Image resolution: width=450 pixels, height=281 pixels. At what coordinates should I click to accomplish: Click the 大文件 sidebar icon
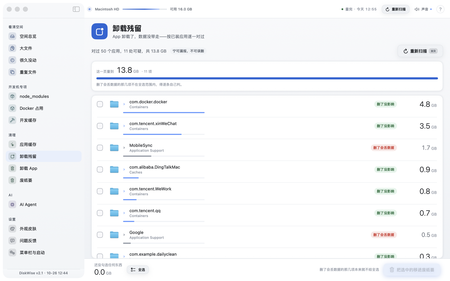tap(12, 48)
